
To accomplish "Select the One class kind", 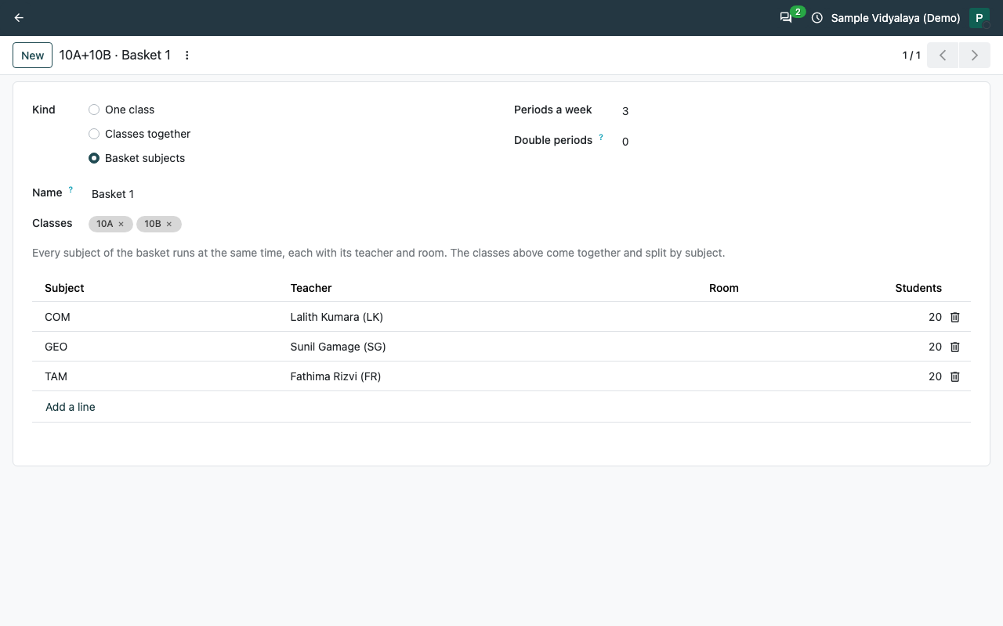I will click(94, 110).
